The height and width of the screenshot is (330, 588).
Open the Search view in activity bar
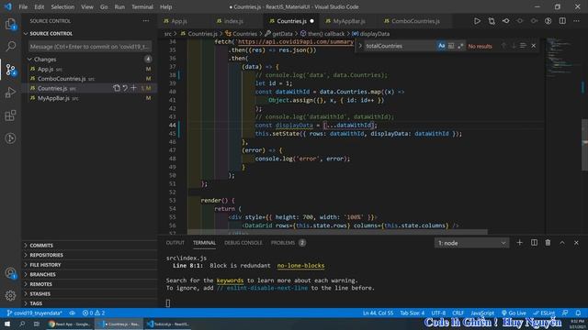point(10,47)
